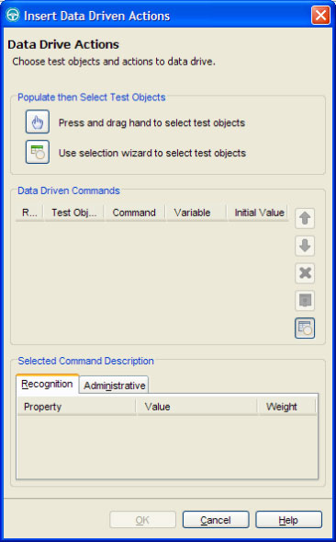Click the Initial Value column header
The width and height of the screenshot is (336, 542).
(x=258, y=213)
